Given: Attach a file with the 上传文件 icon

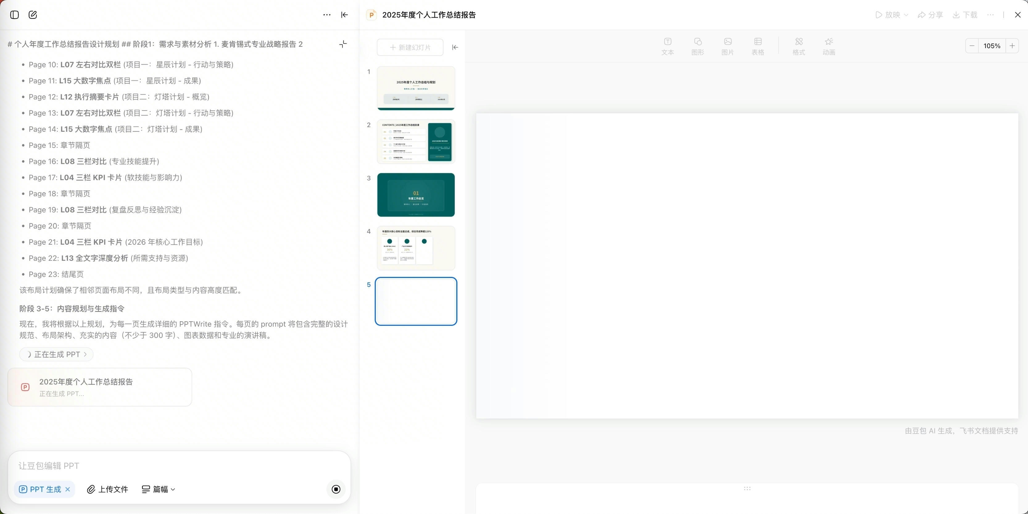Looking at the screenshot, I should click(x=107, y=489).
